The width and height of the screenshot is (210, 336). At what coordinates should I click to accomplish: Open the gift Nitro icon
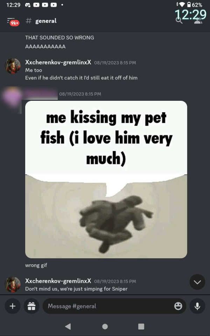pyautogui.click(x=31, y=306)
